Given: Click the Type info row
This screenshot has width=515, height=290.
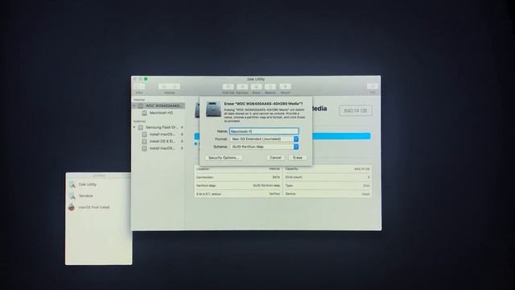Looking at the screenshot, I should 328,186.
